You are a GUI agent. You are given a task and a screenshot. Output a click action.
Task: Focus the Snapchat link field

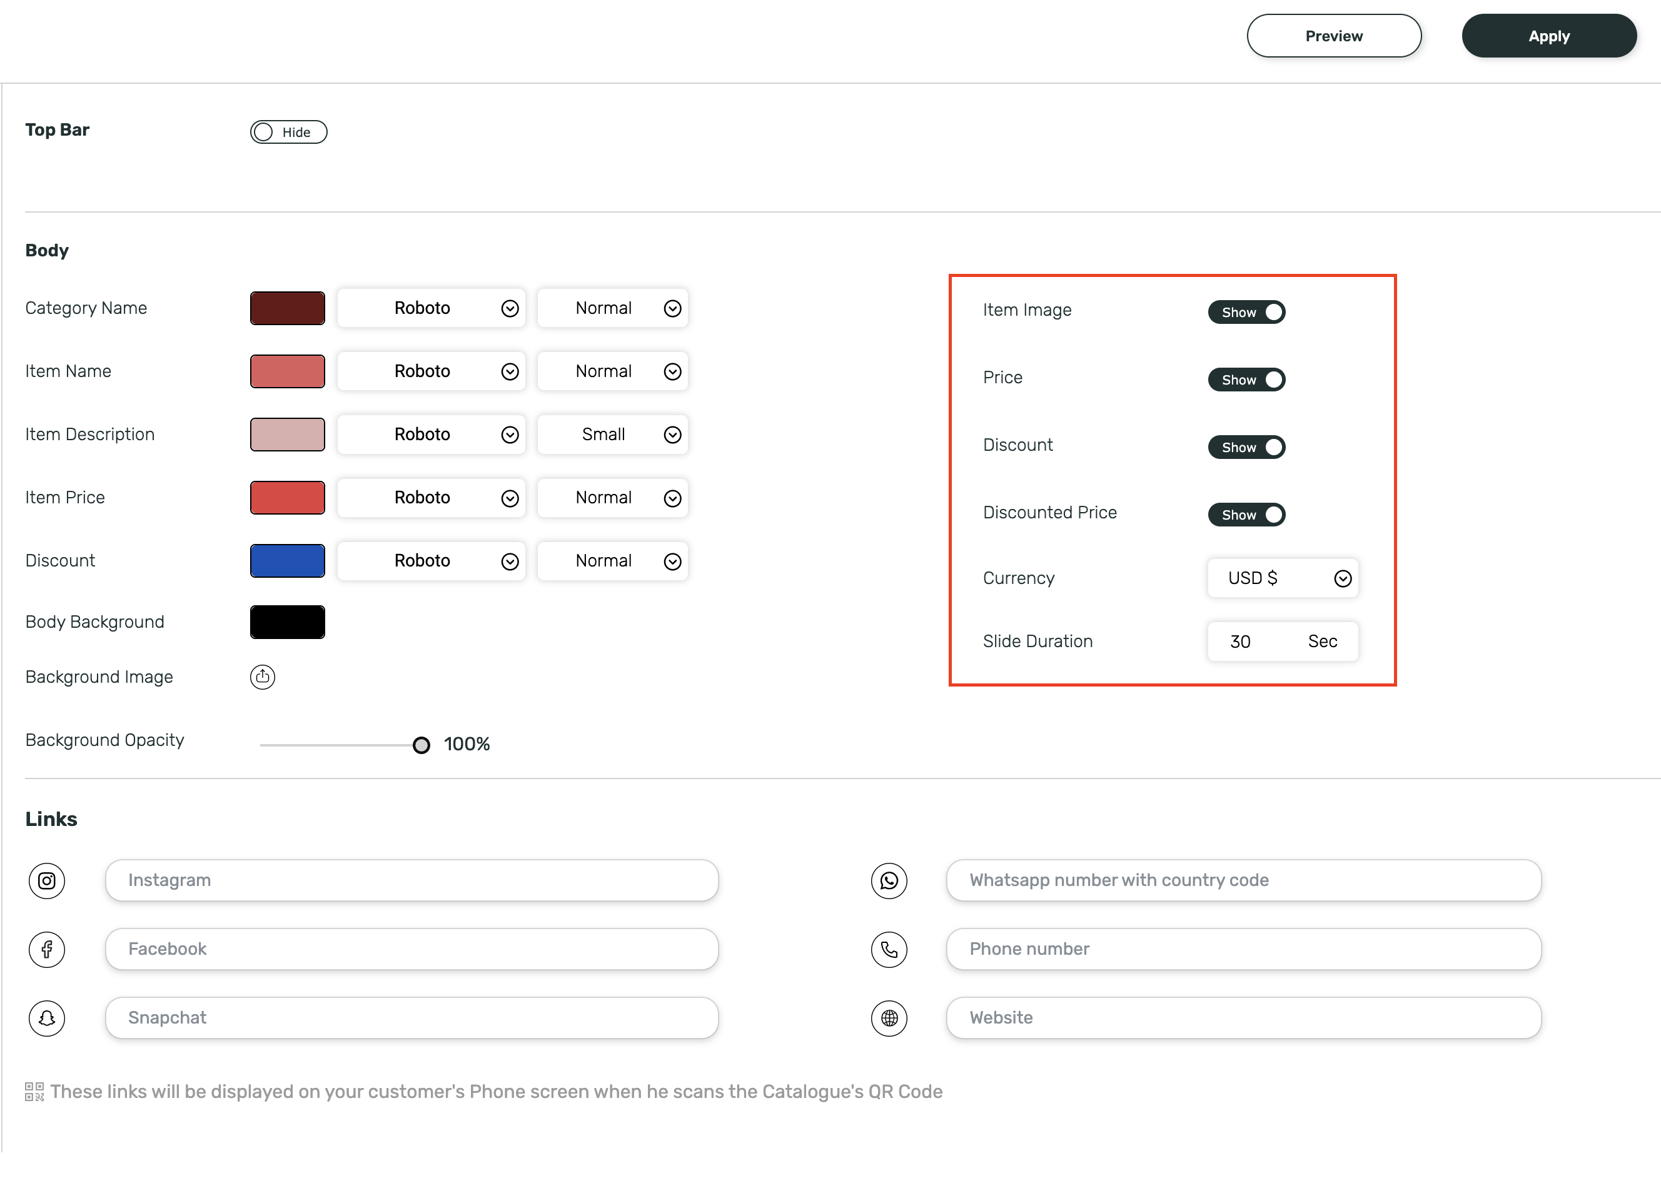click(x=411, y=1019)
